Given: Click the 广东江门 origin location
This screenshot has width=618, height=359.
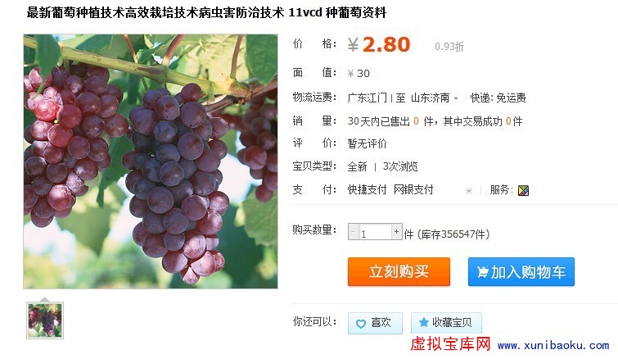Looking at the screenshot, I should tap(367, 98).
